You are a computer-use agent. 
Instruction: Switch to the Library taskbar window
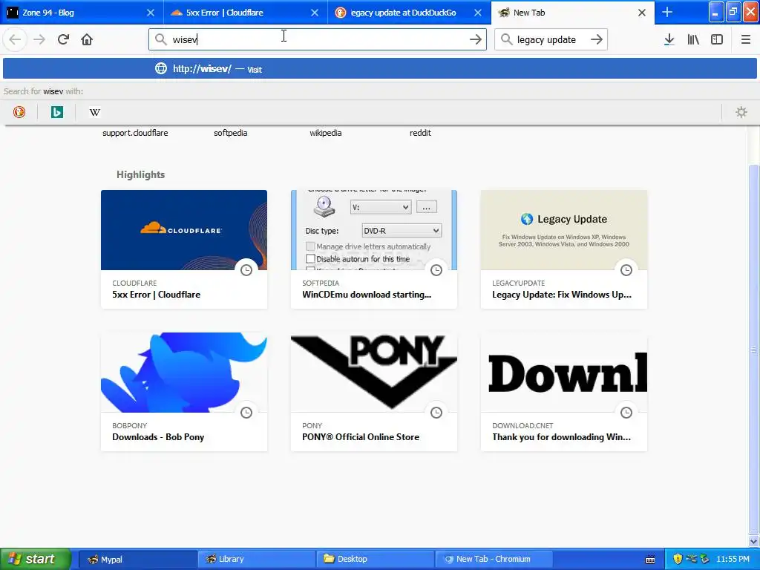256,559
